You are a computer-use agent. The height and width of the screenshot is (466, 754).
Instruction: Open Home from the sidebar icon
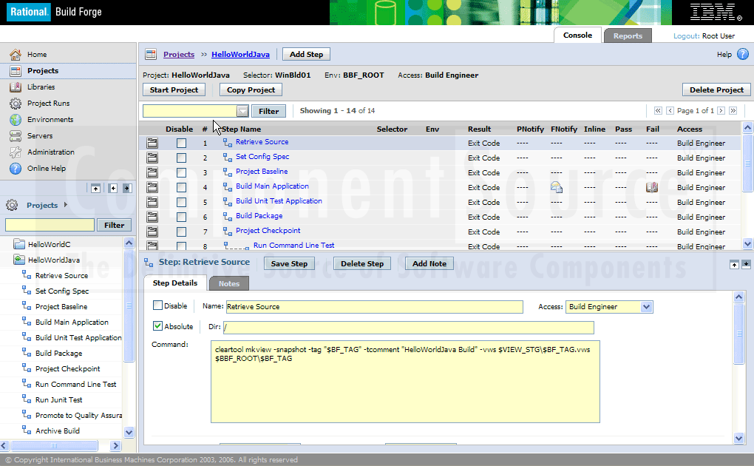16,55
